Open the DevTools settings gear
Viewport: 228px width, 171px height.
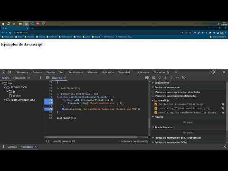point(213,72)
